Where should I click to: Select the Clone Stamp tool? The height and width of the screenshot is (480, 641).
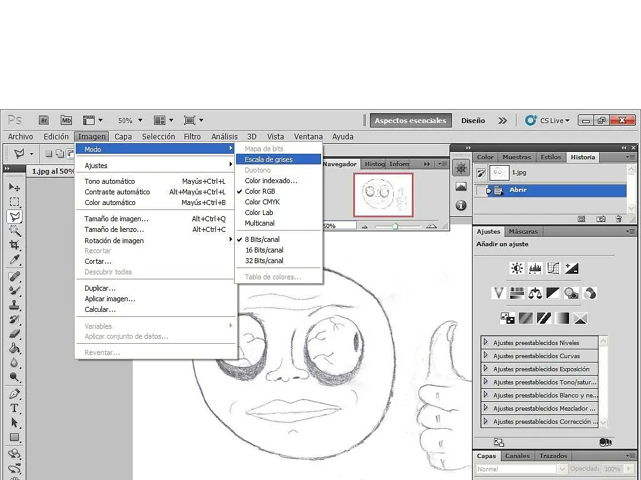pos(14,305)
